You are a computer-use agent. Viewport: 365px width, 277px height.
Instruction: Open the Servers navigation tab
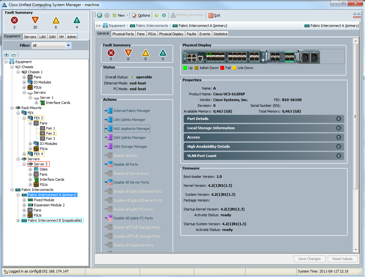[x=30, y=37]
